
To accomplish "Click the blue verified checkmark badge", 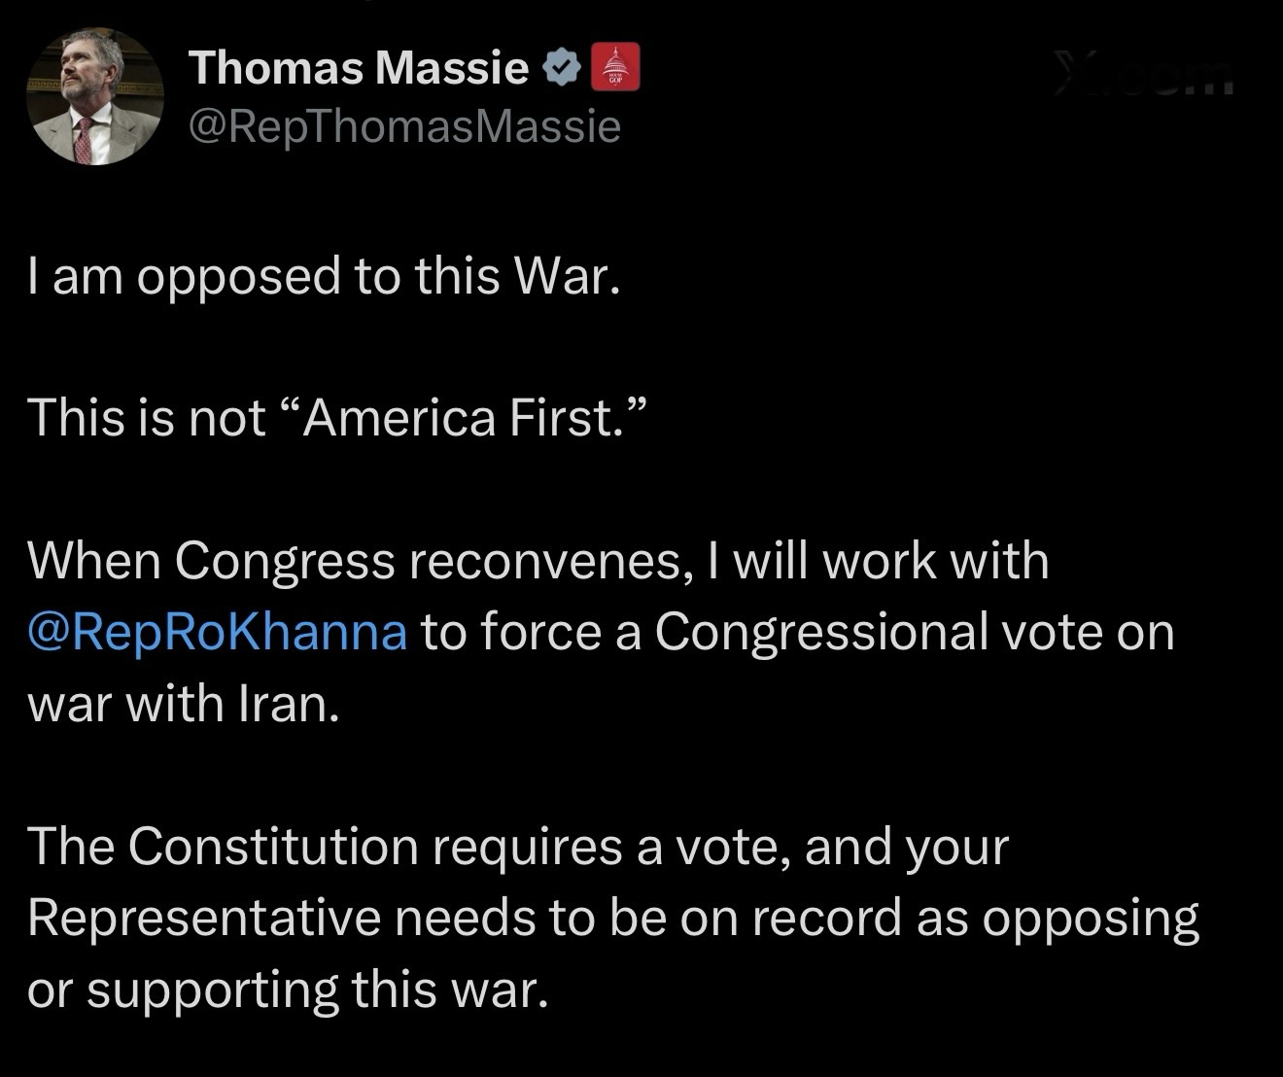I will tap(562, 67).
